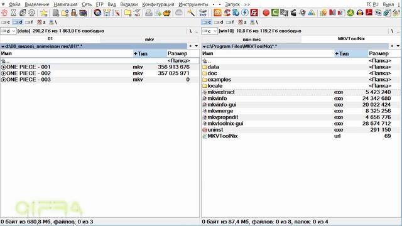Switch left panel to network drive z
Image resolution: width=402 pixels, height=226 pixels.
point(41,23)
